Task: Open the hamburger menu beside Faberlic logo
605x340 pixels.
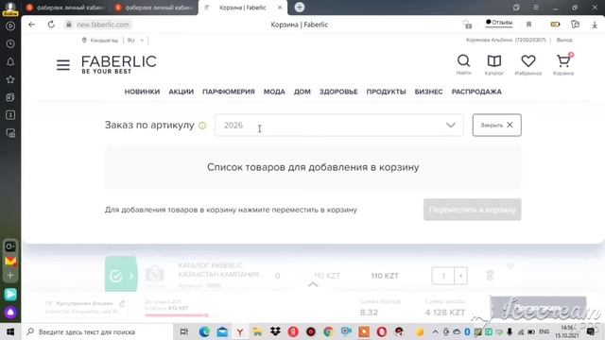Action: tap(63, 65)
